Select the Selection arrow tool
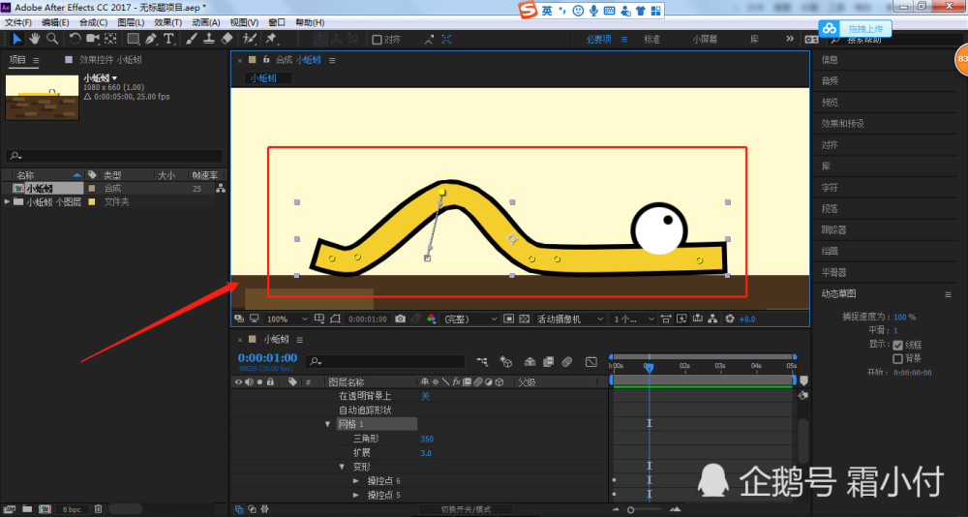 (x=17, y=39)
